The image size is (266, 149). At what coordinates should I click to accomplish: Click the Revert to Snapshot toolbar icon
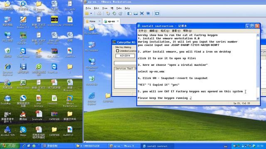(x=114, y=14)
